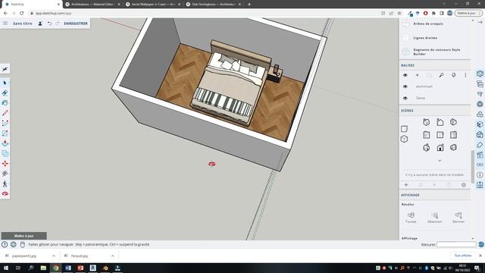Activate the Line pencil tool
This screenshot has height=273, width=485.
pos(5,113)
